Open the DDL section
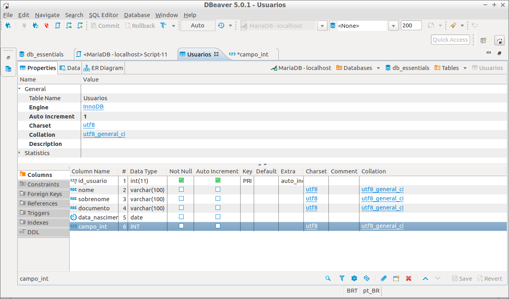This screenshot has height=299, width=509. tap(43, 232)
